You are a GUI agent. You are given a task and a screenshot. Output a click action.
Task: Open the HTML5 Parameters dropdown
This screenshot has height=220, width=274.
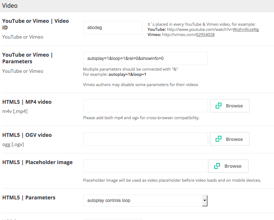point(145,201)
